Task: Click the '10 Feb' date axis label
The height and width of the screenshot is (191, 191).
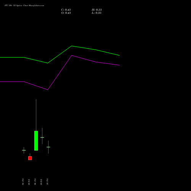Action: tap(47, 181)
